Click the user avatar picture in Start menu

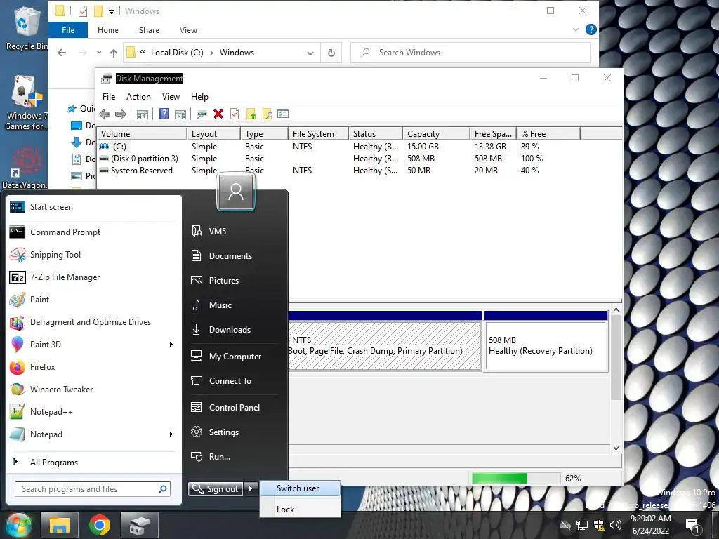click(x=236, y=191)
